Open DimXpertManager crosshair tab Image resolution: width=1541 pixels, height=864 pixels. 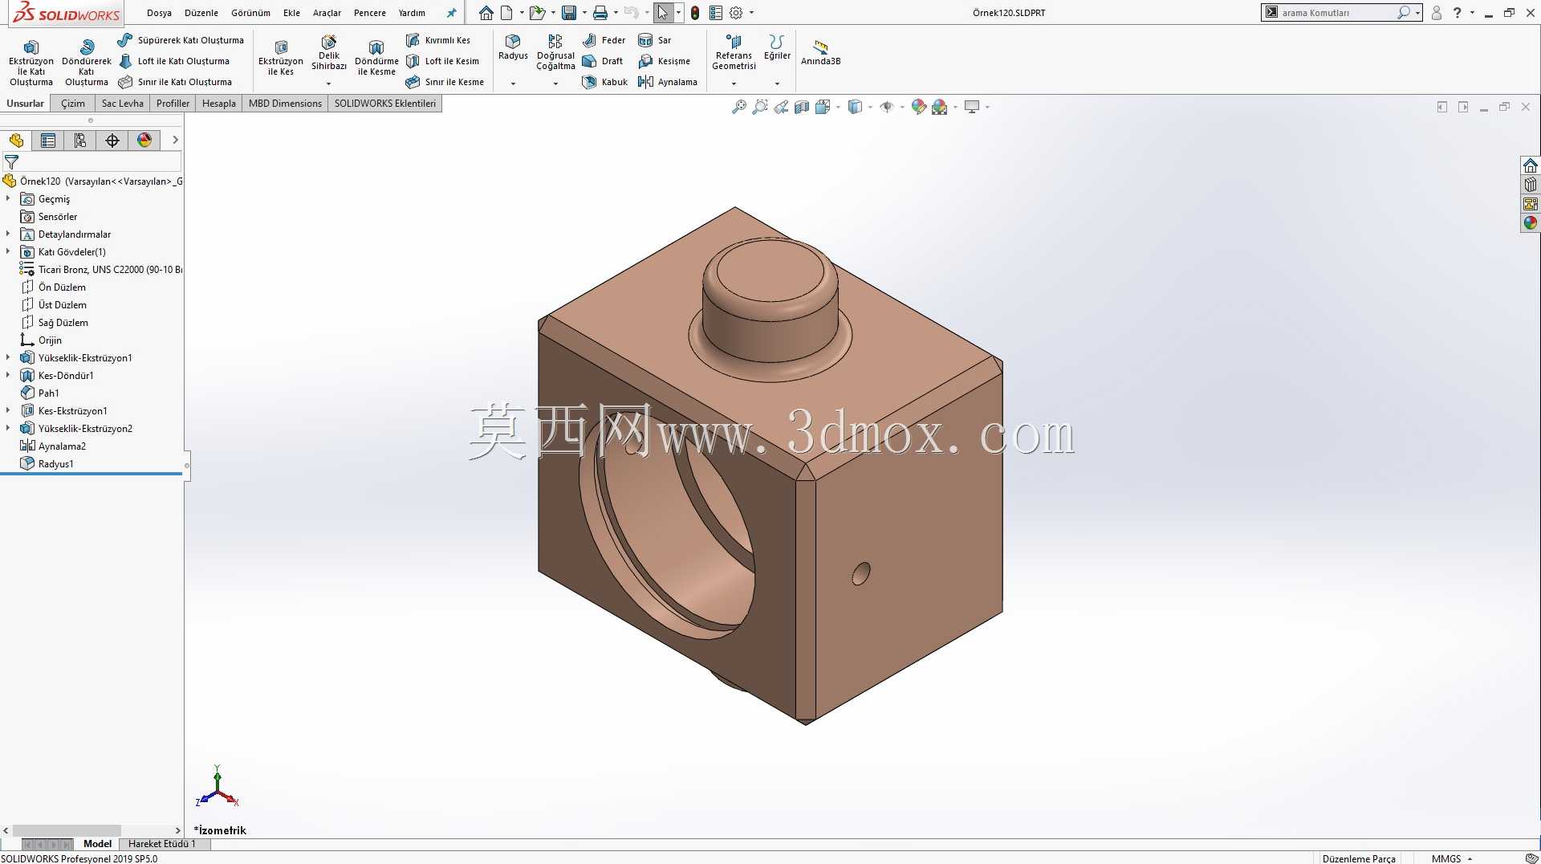[112, 141]
